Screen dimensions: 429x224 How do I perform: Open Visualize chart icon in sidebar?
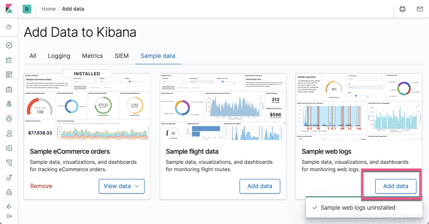tap(9, 60)
